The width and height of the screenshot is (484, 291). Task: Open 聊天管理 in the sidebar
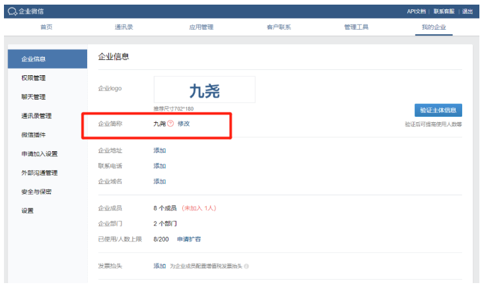(x=33, y=97)
